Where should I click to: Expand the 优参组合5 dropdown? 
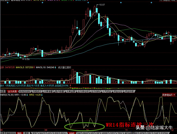click(x=169, y=95)
